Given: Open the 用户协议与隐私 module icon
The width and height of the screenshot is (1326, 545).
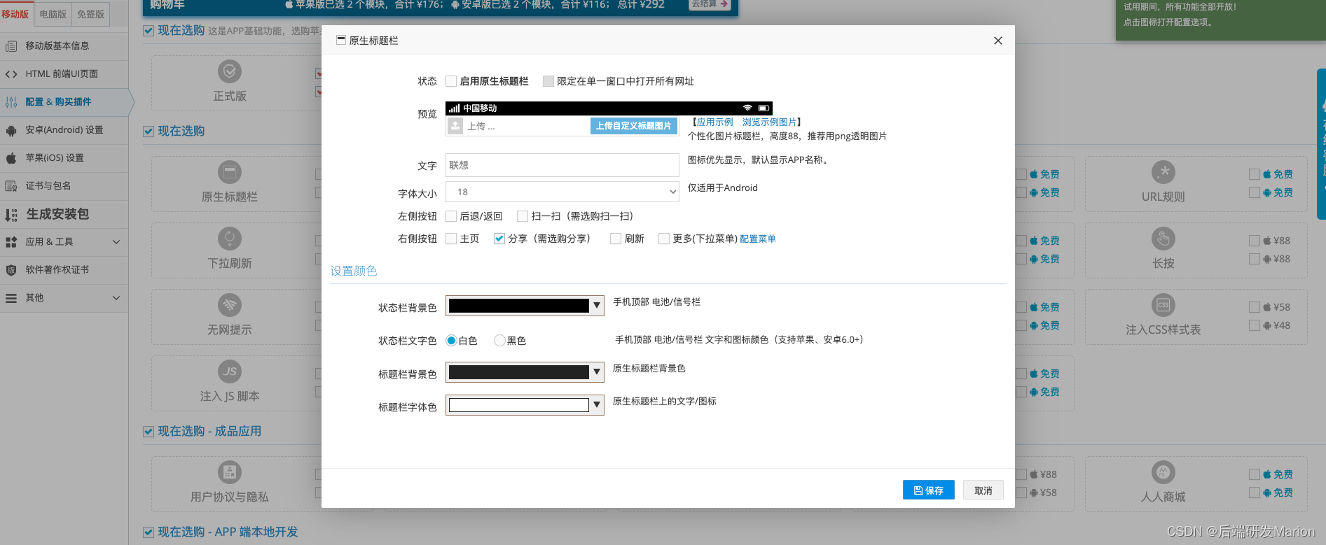Looking at the screenshot, I should (x=230, y=472).
